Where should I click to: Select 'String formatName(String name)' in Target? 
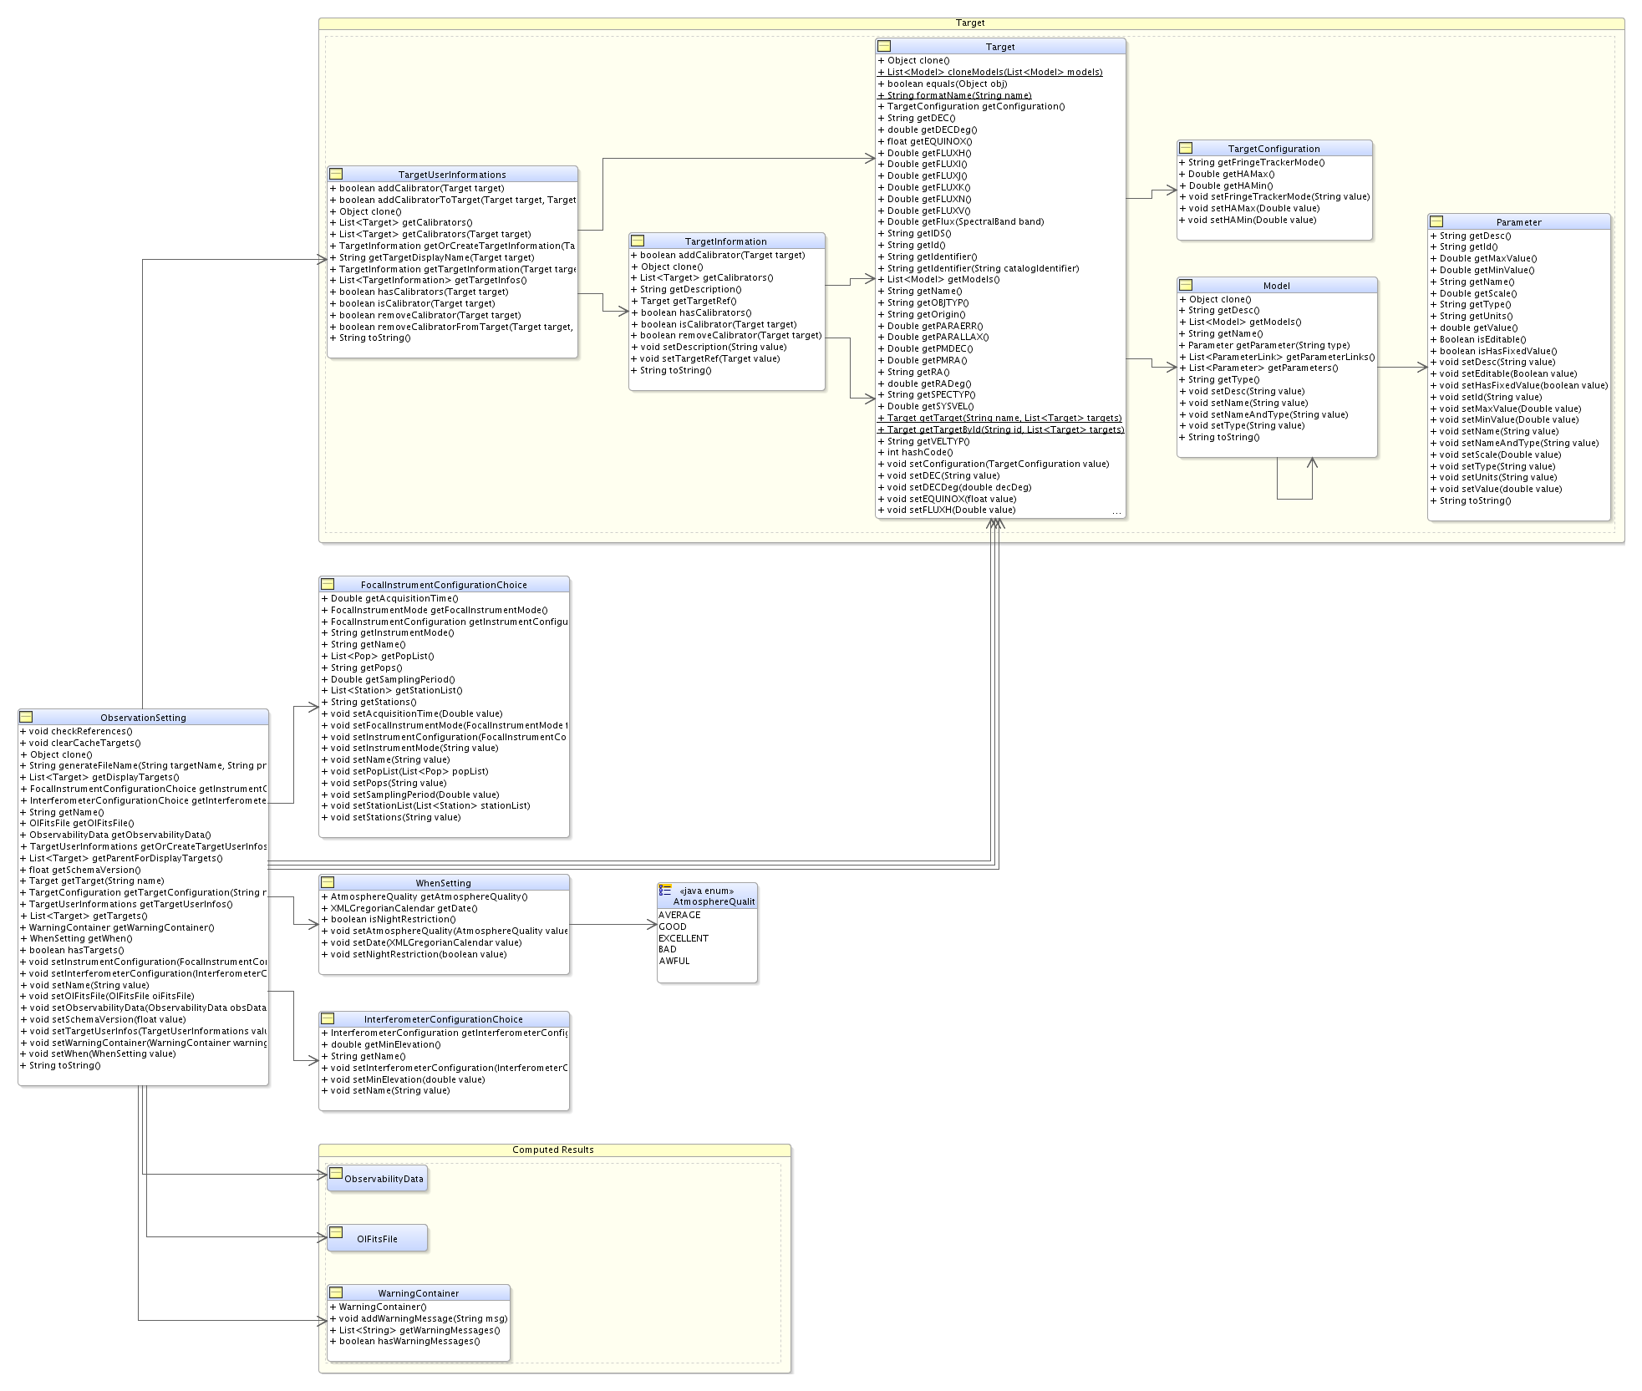tap(954, 95)
